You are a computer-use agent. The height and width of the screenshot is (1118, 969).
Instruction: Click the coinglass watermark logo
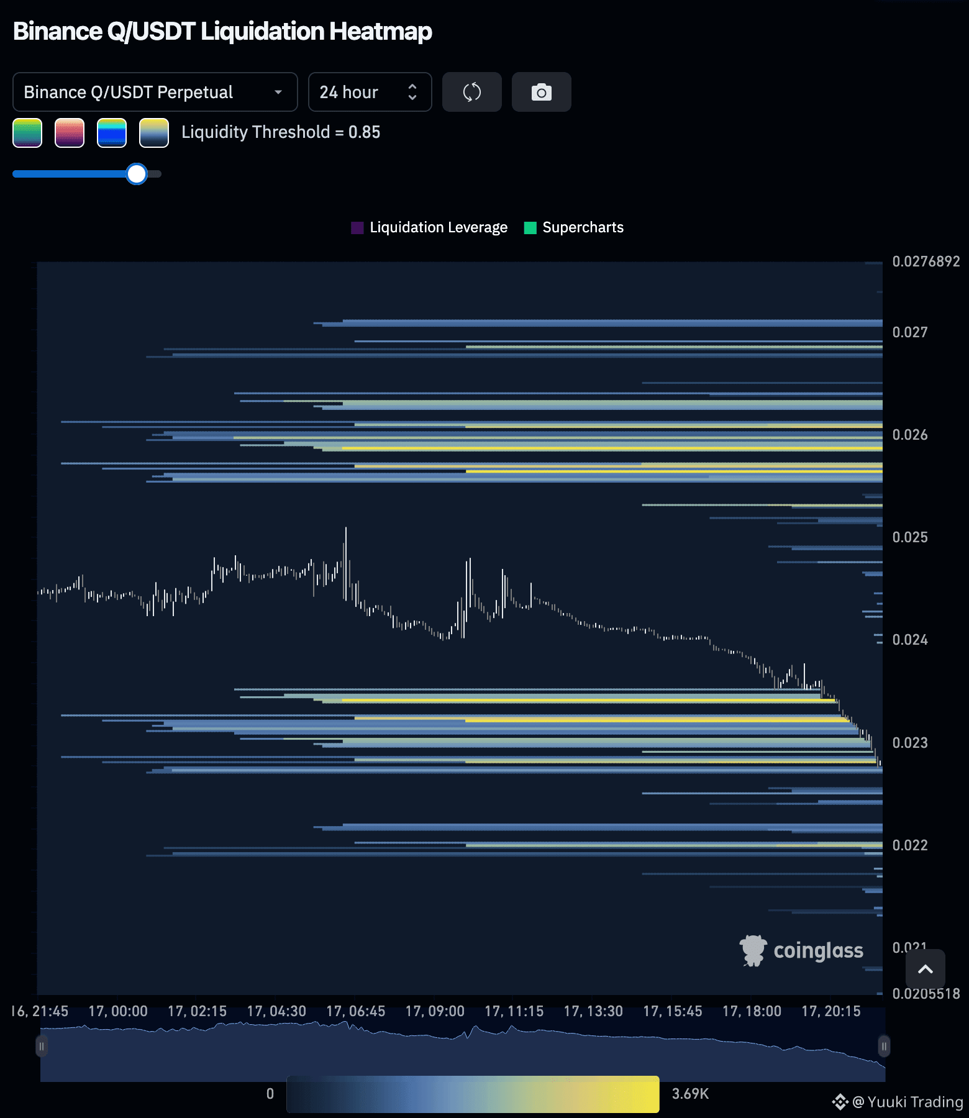tap(801, 950)
